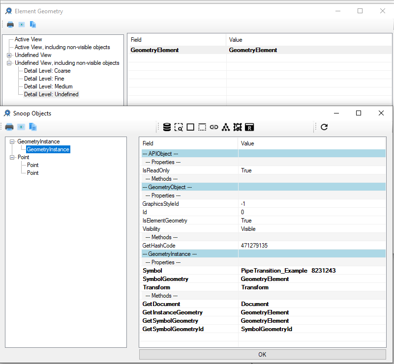Click the eye preview icon in Element Geometry
394x364 pixels.
pyautogui.click(x=22, y=25)
